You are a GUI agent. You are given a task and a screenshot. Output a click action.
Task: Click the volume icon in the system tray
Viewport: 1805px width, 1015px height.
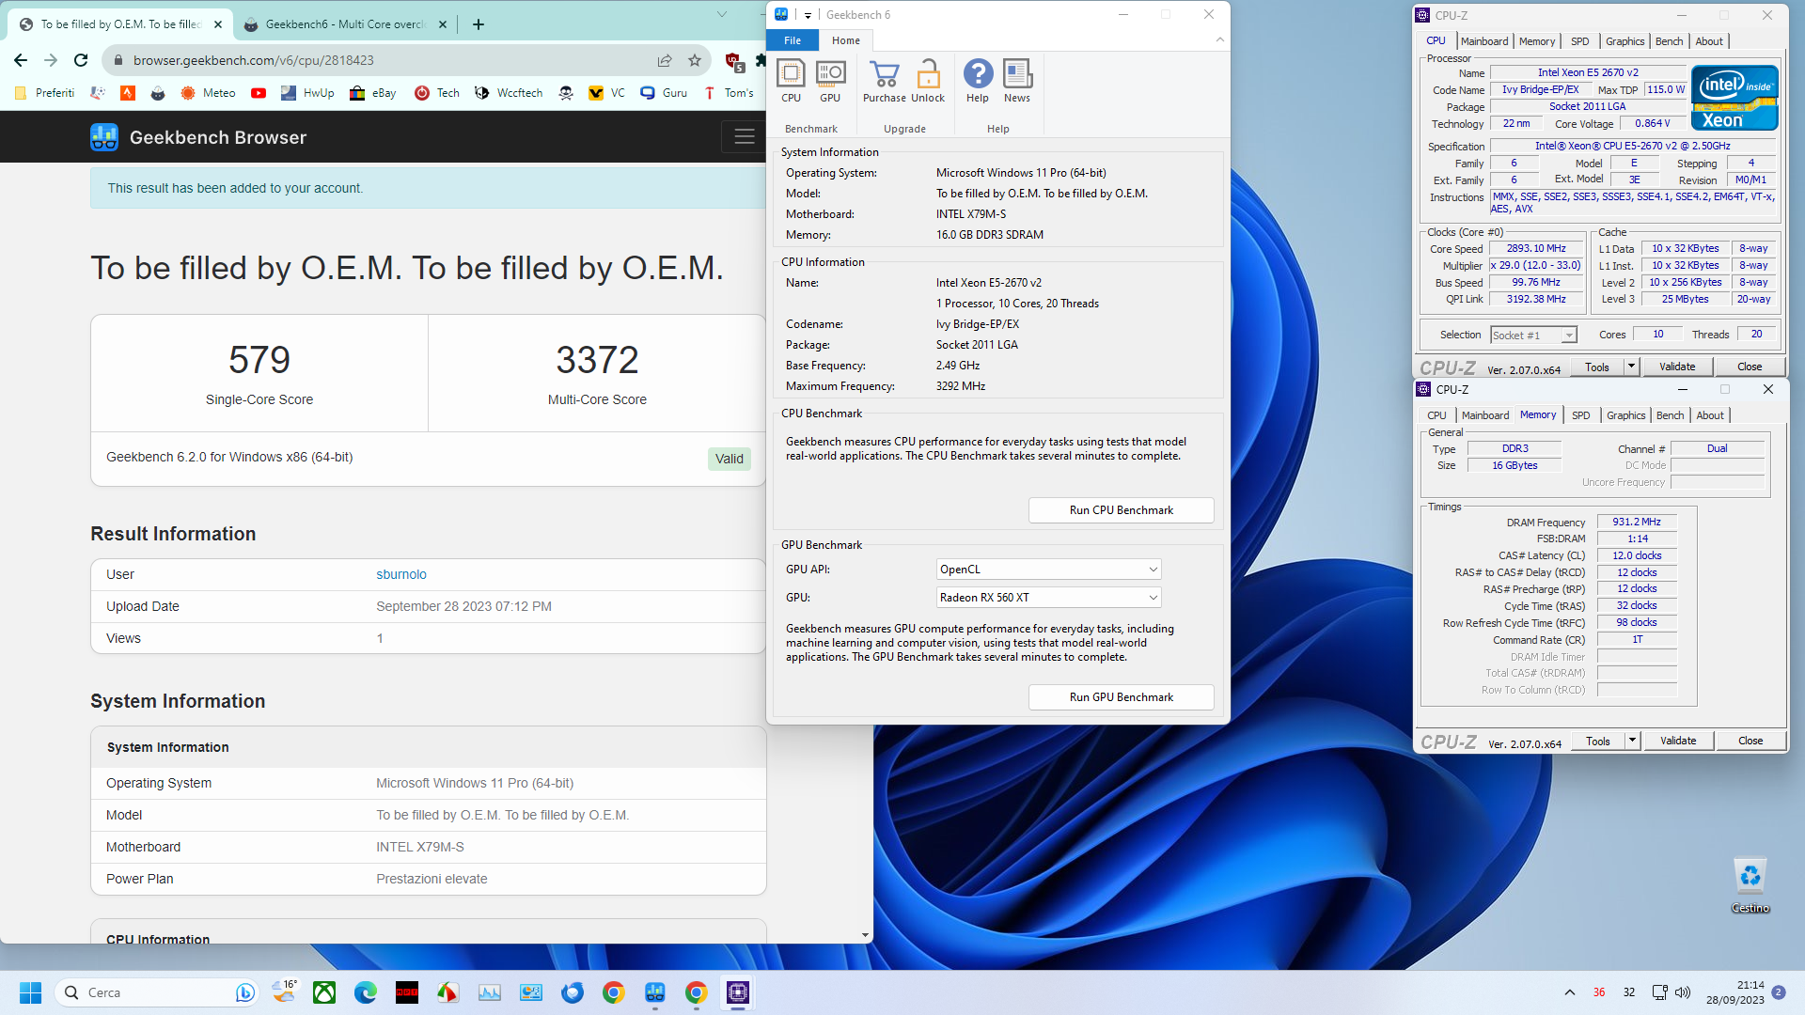point(1683,992)
